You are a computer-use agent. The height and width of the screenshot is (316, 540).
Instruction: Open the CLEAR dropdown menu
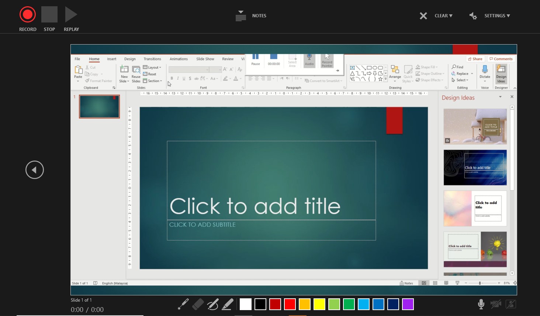click(x=443, y=16)
